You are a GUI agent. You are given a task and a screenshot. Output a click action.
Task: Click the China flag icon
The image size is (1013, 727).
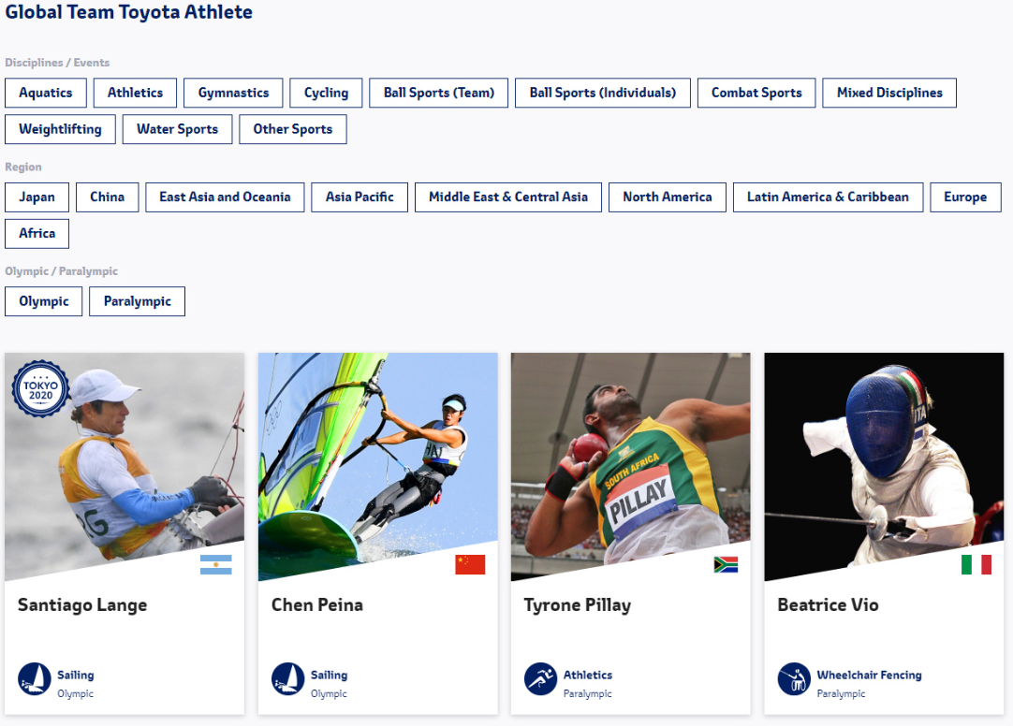(470, 565)
